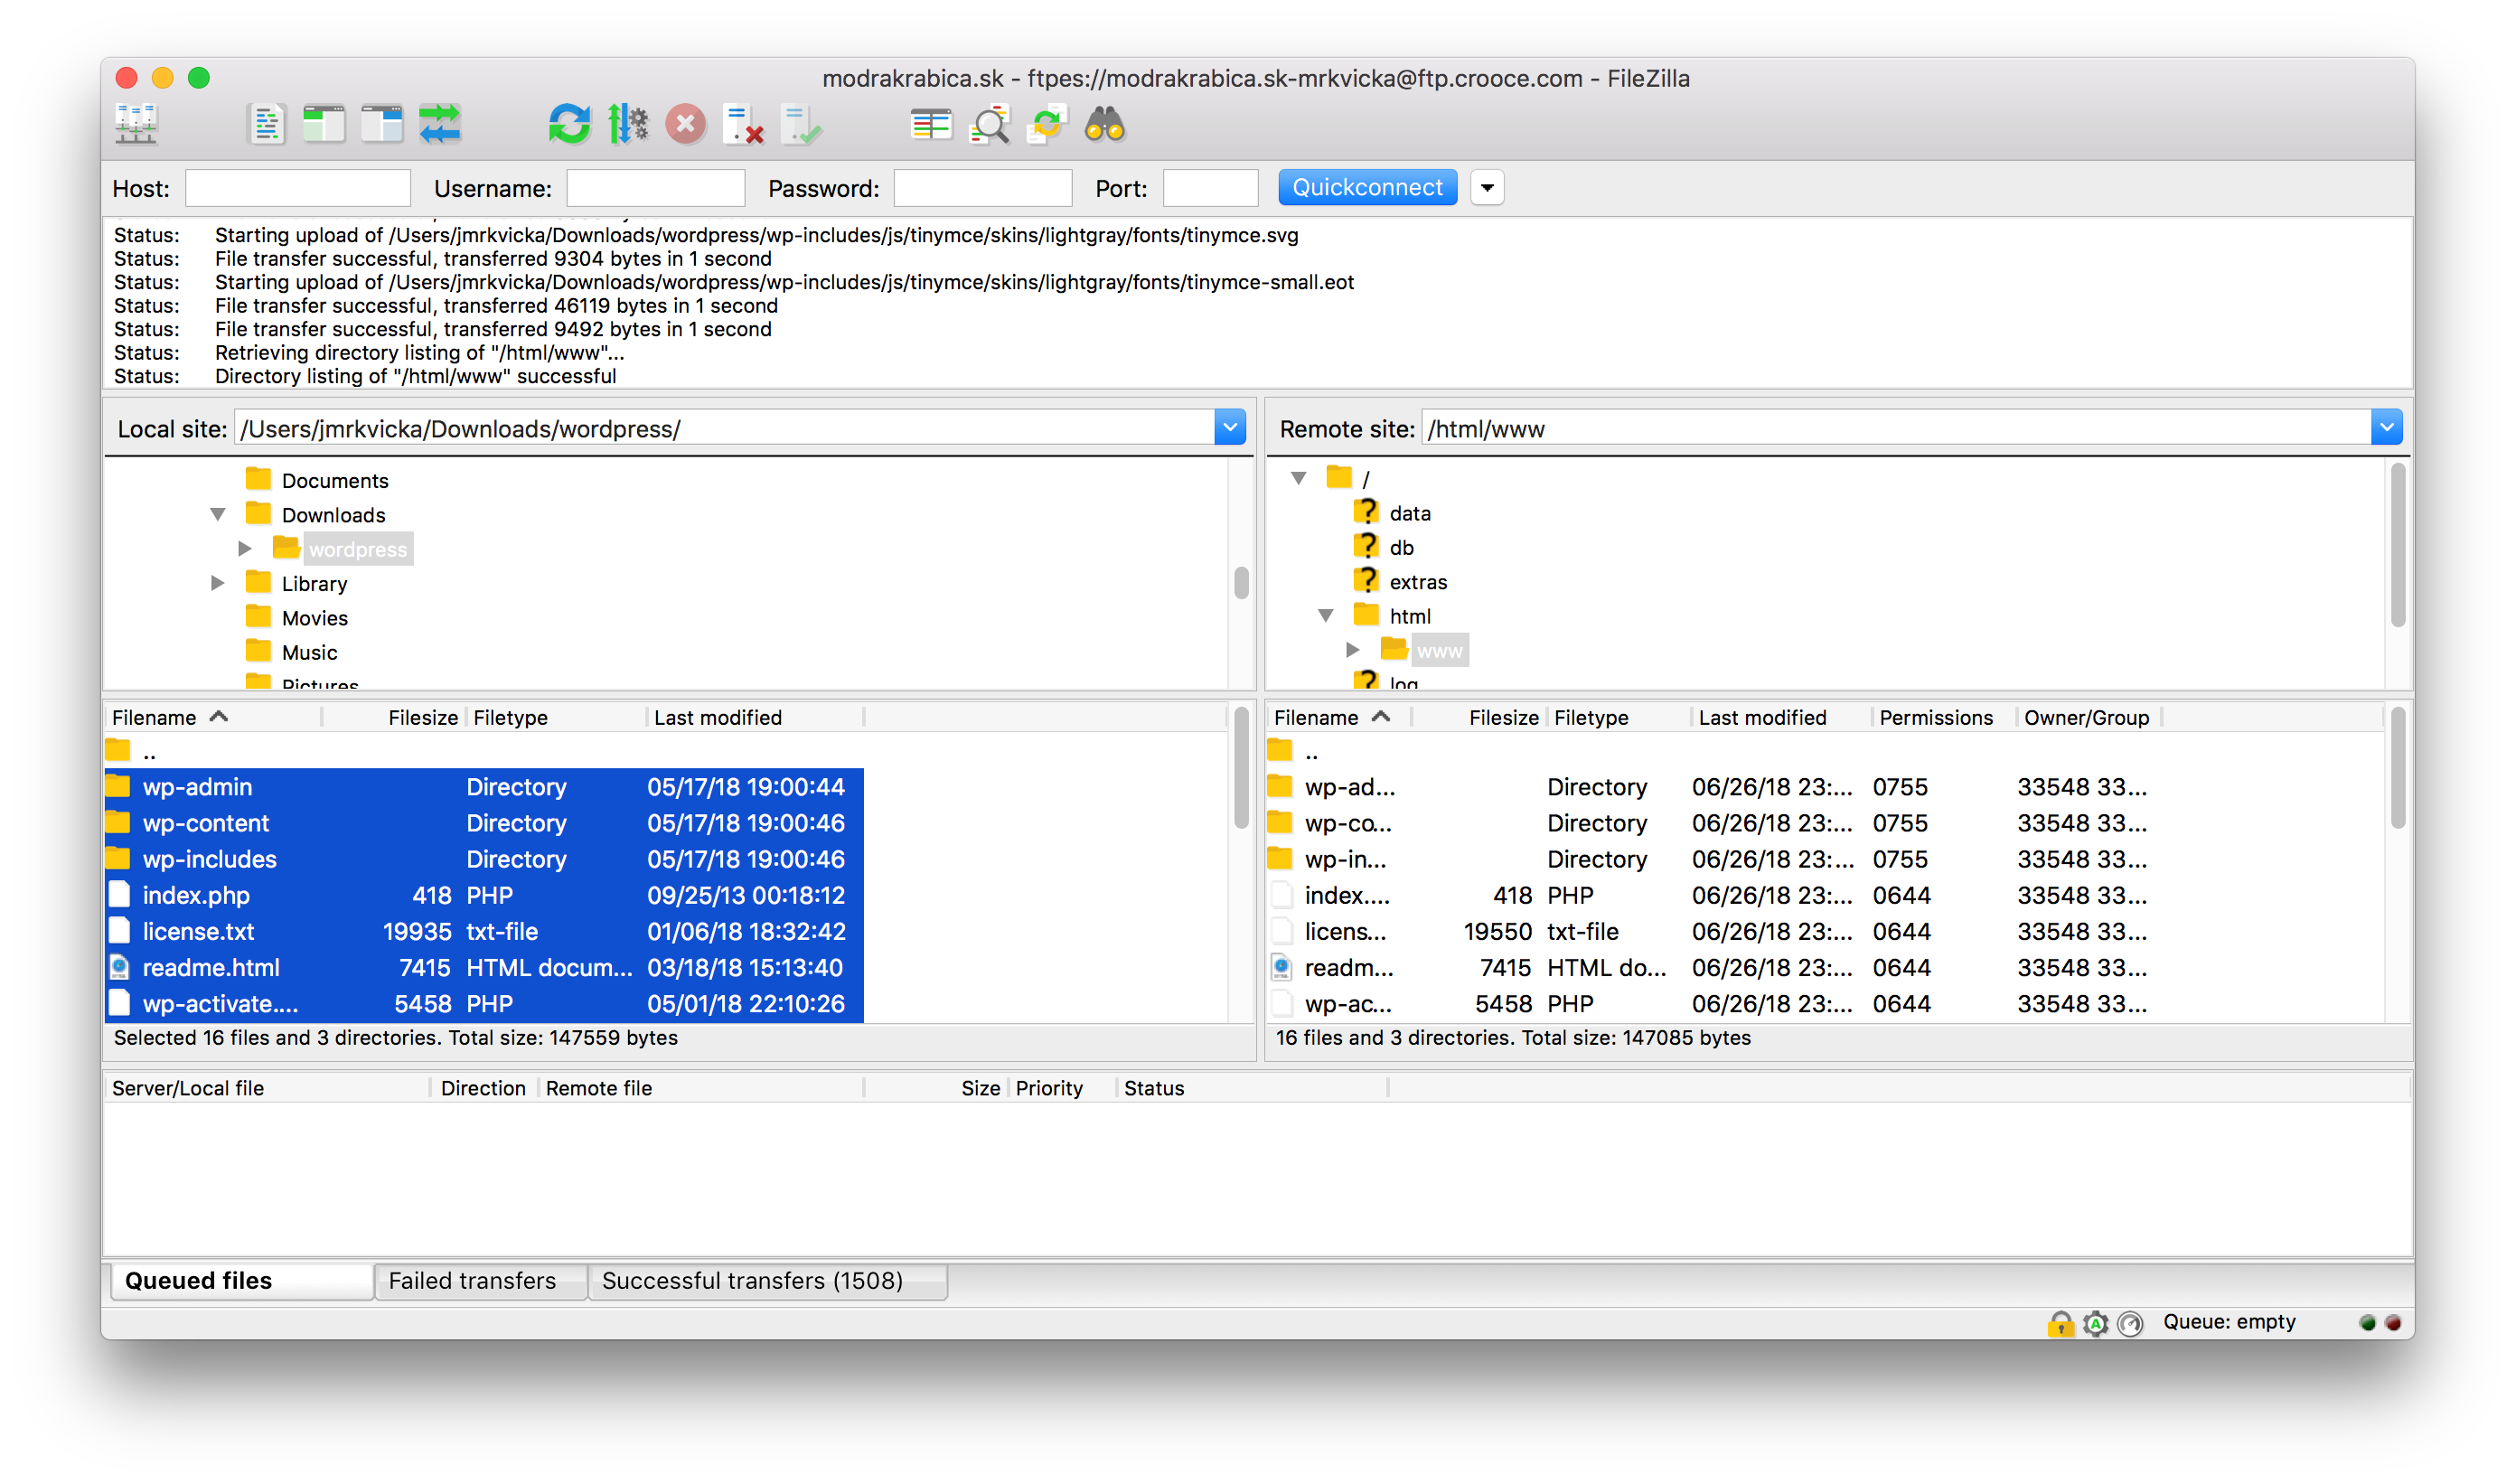
Task: Toggle message log display
Action: click(x=265, y=125)
